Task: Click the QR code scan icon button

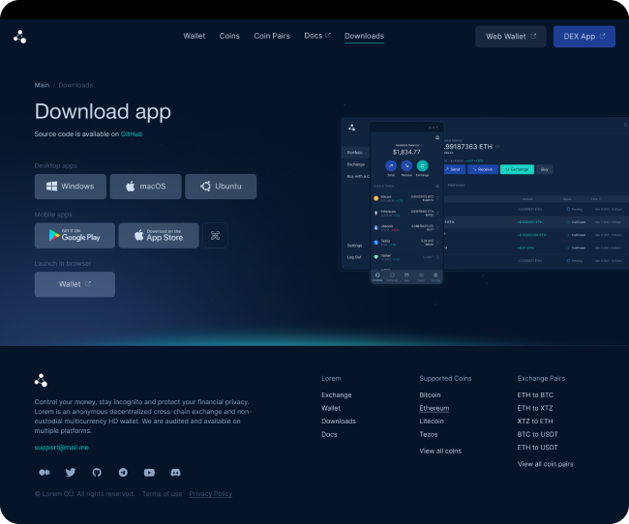Action: click(216, 235)
